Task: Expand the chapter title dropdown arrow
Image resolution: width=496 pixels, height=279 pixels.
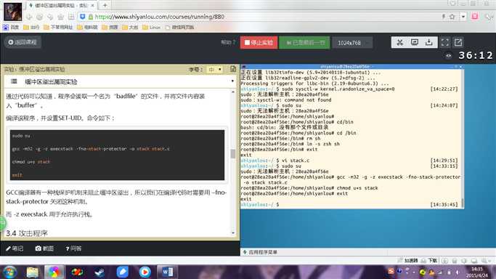Action: pyautogui.click(x=232, y=81)
